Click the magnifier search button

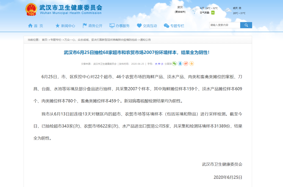[x=246, y=25]
